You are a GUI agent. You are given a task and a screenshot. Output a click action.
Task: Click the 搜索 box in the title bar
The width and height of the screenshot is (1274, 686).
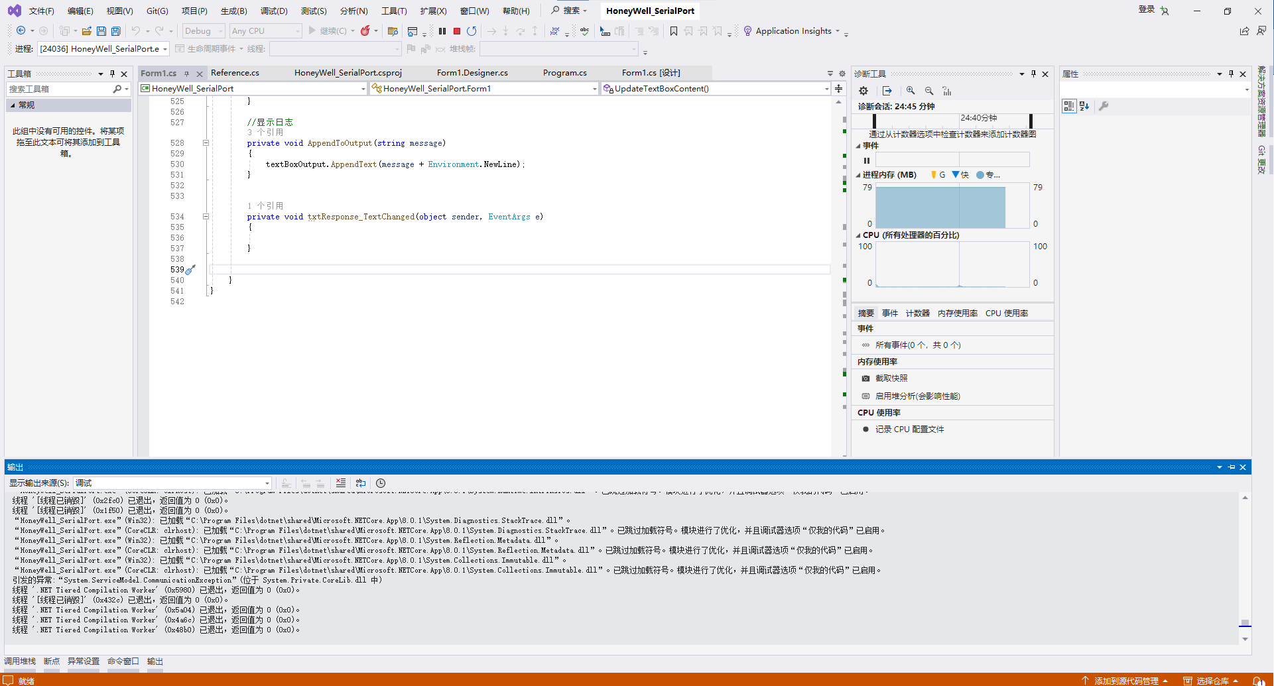(570, 10)
